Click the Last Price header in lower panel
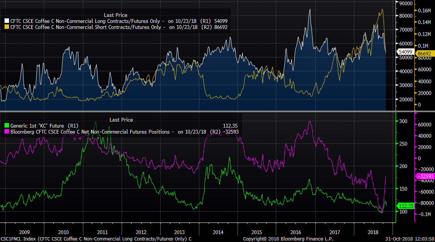The width and height of the screenshot is (435, 242). pyautogui.click(x=121, y=120)
